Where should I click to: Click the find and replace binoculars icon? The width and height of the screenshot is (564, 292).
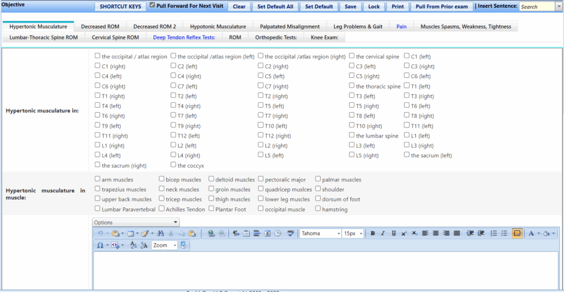coord(160,234)
